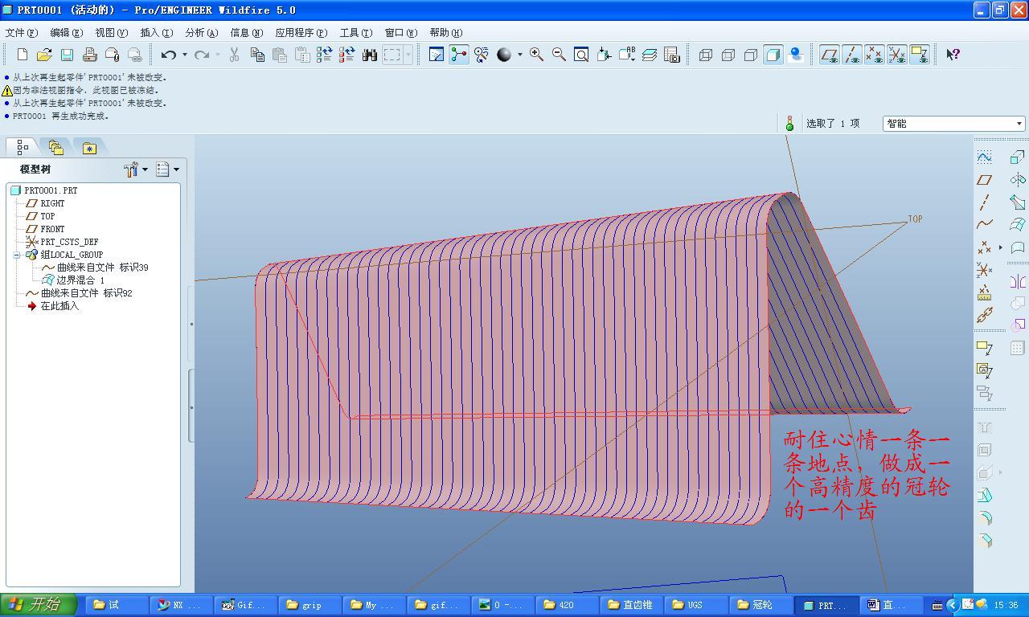
Task: Create a new file from toolbar
Action: (x=22, y=55)
